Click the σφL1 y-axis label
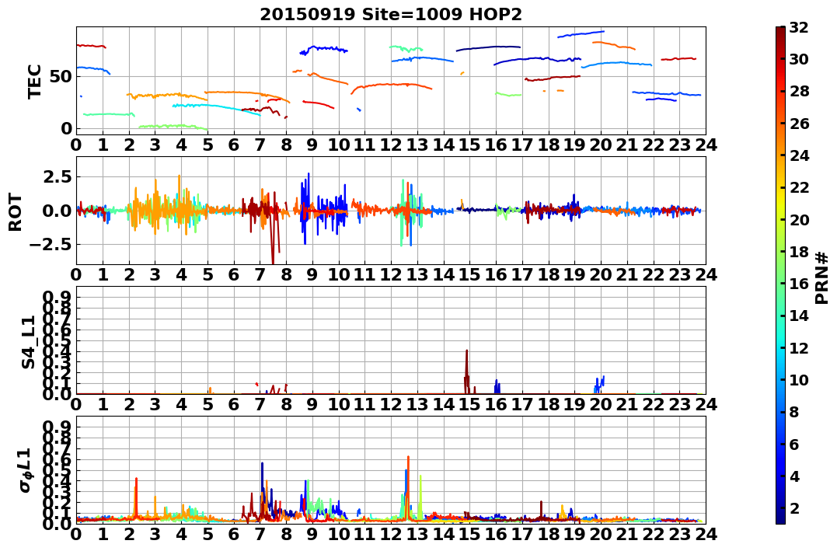 click(x=26, y=470)
